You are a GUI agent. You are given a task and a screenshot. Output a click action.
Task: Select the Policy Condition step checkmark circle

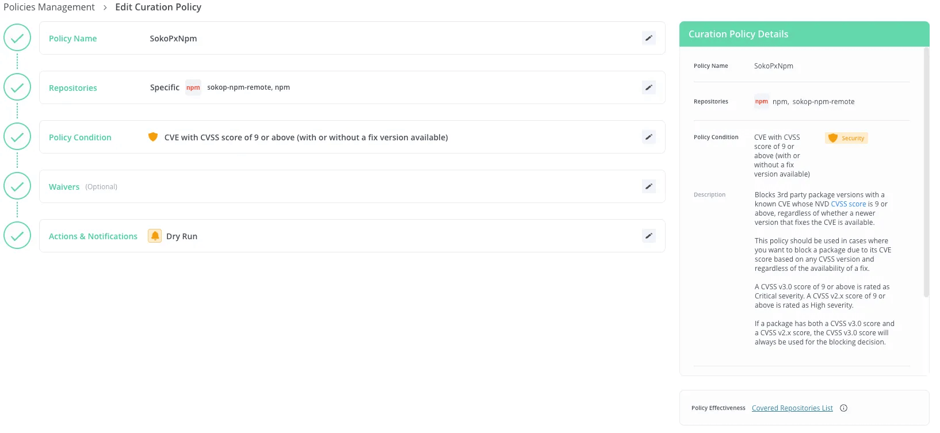click(x=17, y=137)
